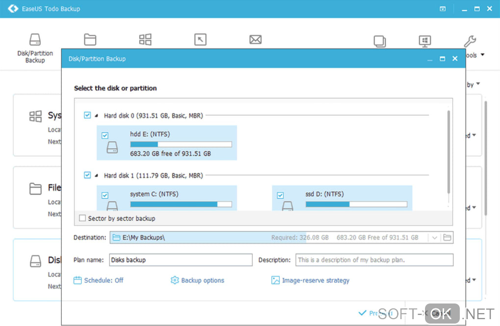
Task: Open Smart Backup arrow icon in toolbar
Action: pos(200,40)
